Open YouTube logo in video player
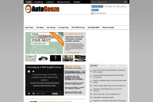 (x=55, y=94)
